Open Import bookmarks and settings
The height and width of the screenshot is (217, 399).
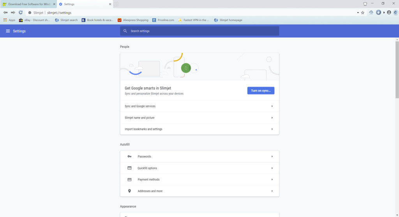click(199, 129)
